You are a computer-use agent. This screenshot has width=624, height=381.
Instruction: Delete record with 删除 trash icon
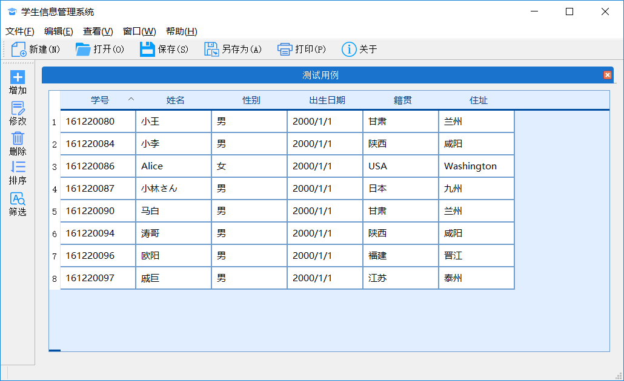[18, 138]
